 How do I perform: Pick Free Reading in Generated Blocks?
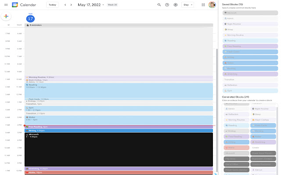(236, 136)
